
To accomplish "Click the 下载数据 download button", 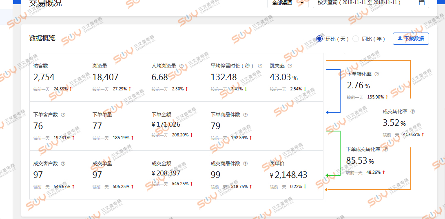I will 411,39.
